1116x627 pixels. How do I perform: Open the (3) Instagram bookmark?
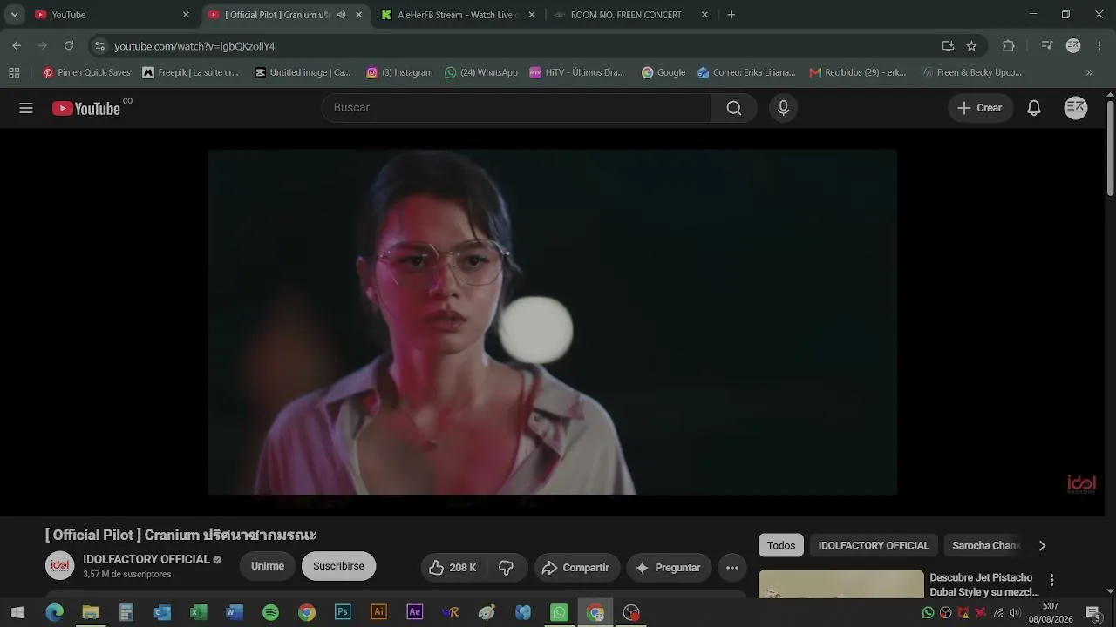pyautogui.click(x=399, y=72)
